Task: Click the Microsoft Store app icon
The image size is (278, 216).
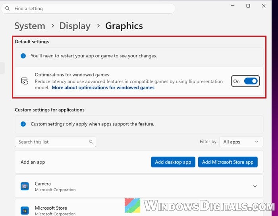Action: [x=25, y=210]
